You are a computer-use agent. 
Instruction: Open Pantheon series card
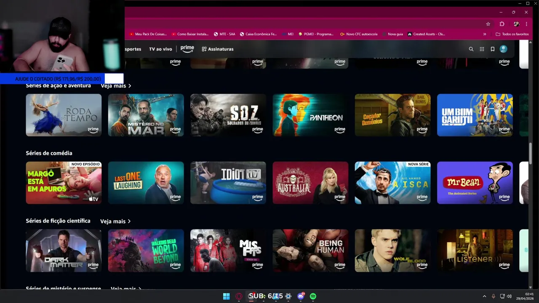click(x=310, y=115)
